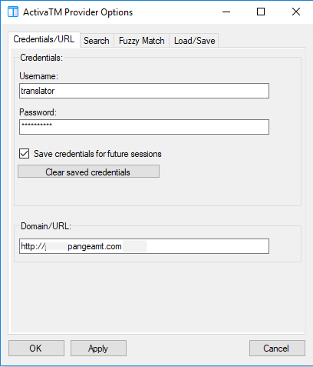
Task: Switch to the Credentials/URL tab
Action: click(x=44, y=39)
